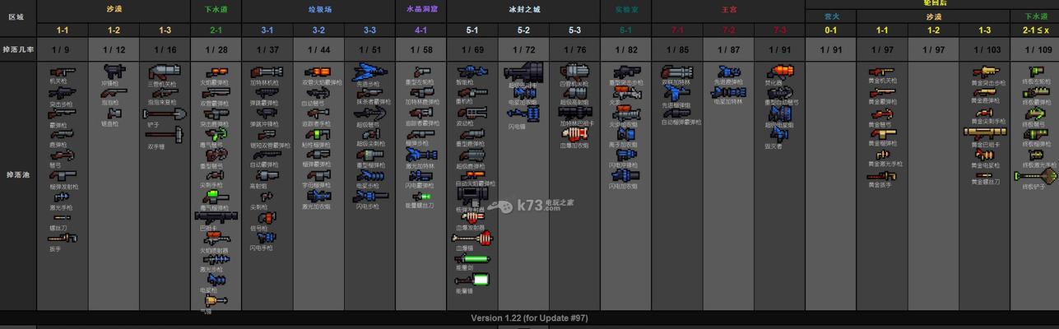Image resolution: width=1059 pixels, height=329 pixels.
Task: Select the 双管火焰霰弹枪 icon in column 3-2
Action: pos(316,72)
